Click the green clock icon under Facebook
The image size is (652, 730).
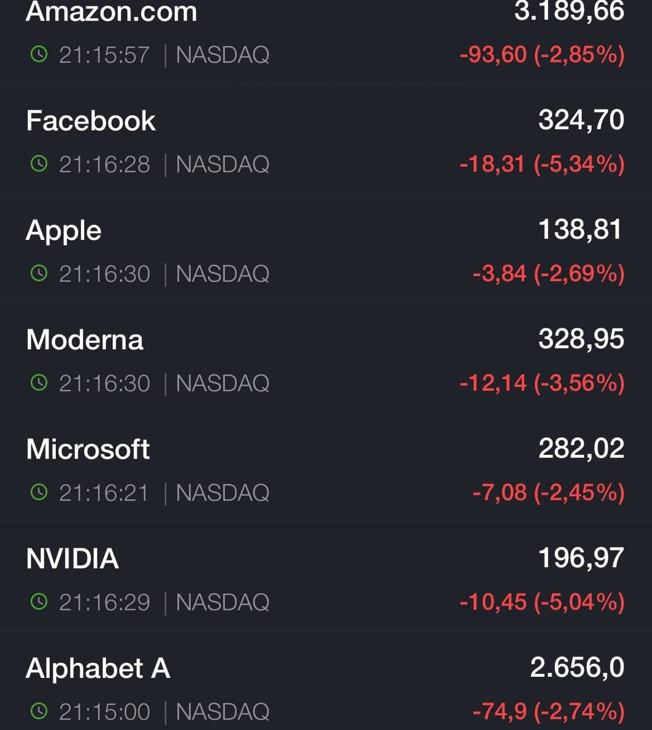tap(39, 164)
